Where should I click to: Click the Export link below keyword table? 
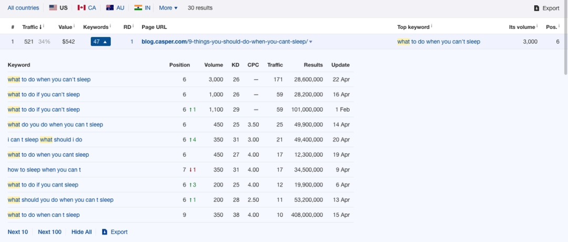115,232
